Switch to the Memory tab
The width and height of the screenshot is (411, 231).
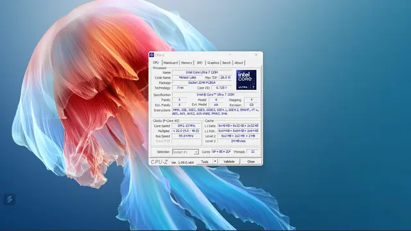[x=187, y=63]
